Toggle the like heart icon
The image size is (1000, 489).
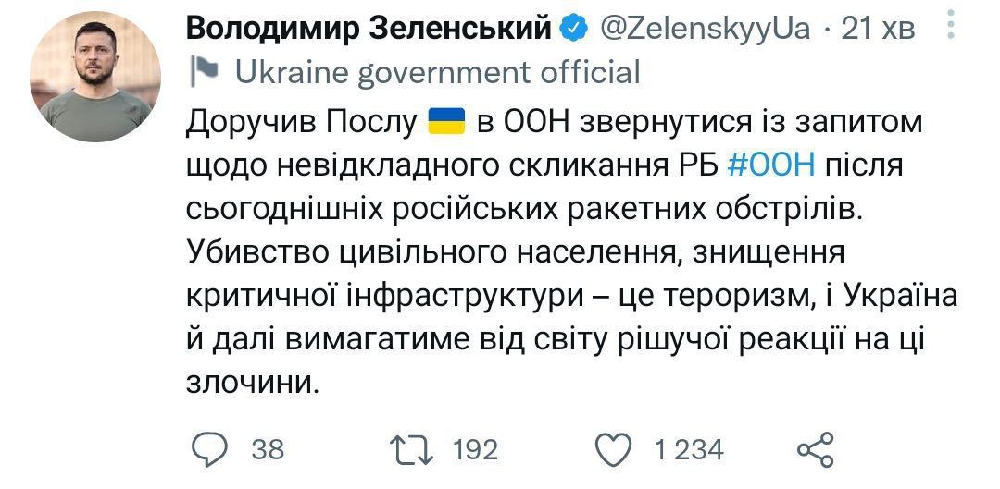point(612,450)
